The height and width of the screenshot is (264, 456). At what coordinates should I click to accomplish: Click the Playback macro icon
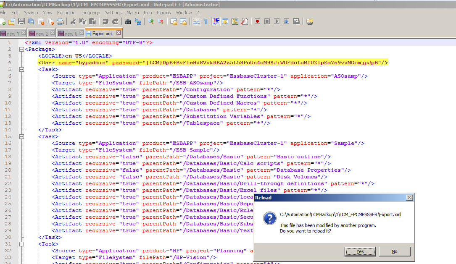point(277,21)
